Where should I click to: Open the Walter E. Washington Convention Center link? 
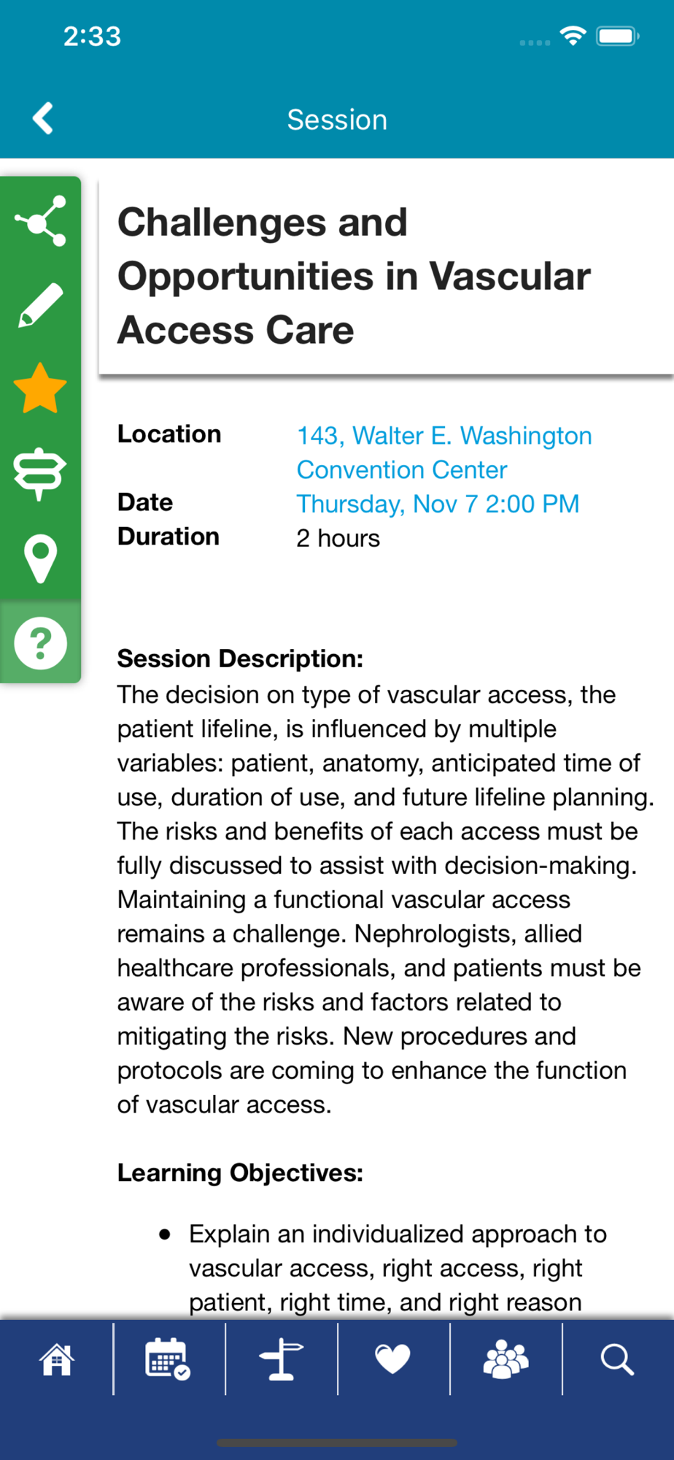[x=444, y=453]
